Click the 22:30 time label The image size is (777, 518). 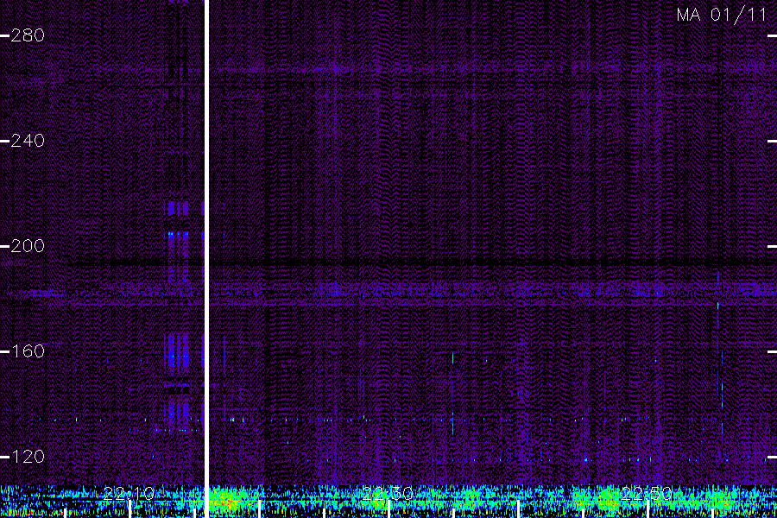coord(388,493)
